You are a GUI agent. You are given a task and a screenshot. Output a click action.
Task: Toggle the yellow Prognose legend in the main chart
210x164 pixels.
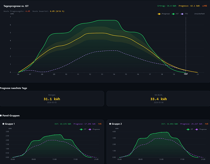163,14
